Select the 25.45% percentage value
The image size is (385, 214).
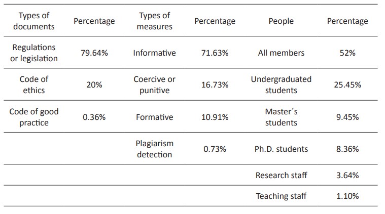(347, 84)
